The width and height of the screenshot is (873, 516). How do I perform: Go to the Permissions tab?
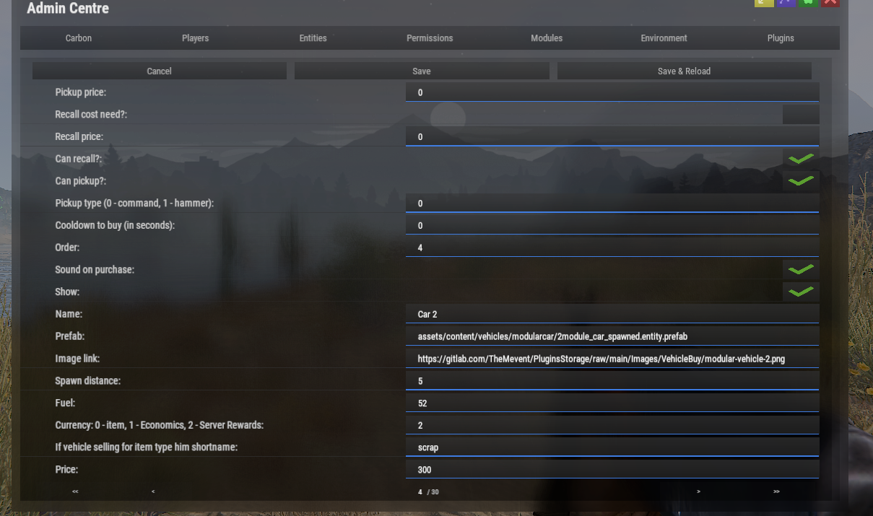(x=430, y=38)
